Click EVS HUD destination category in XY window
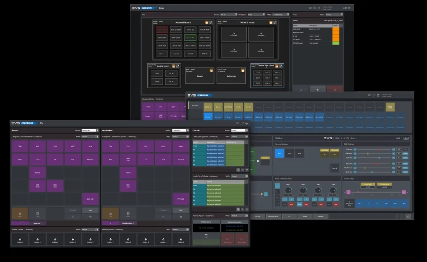427x262 pixels. 181,199
